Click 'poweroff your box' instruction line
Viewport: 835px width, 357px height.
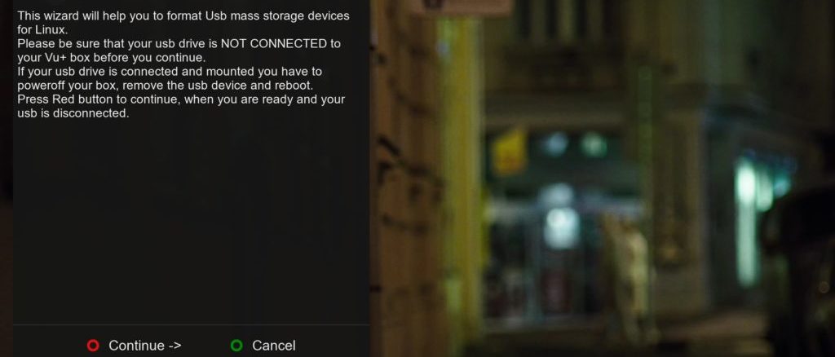165,85
